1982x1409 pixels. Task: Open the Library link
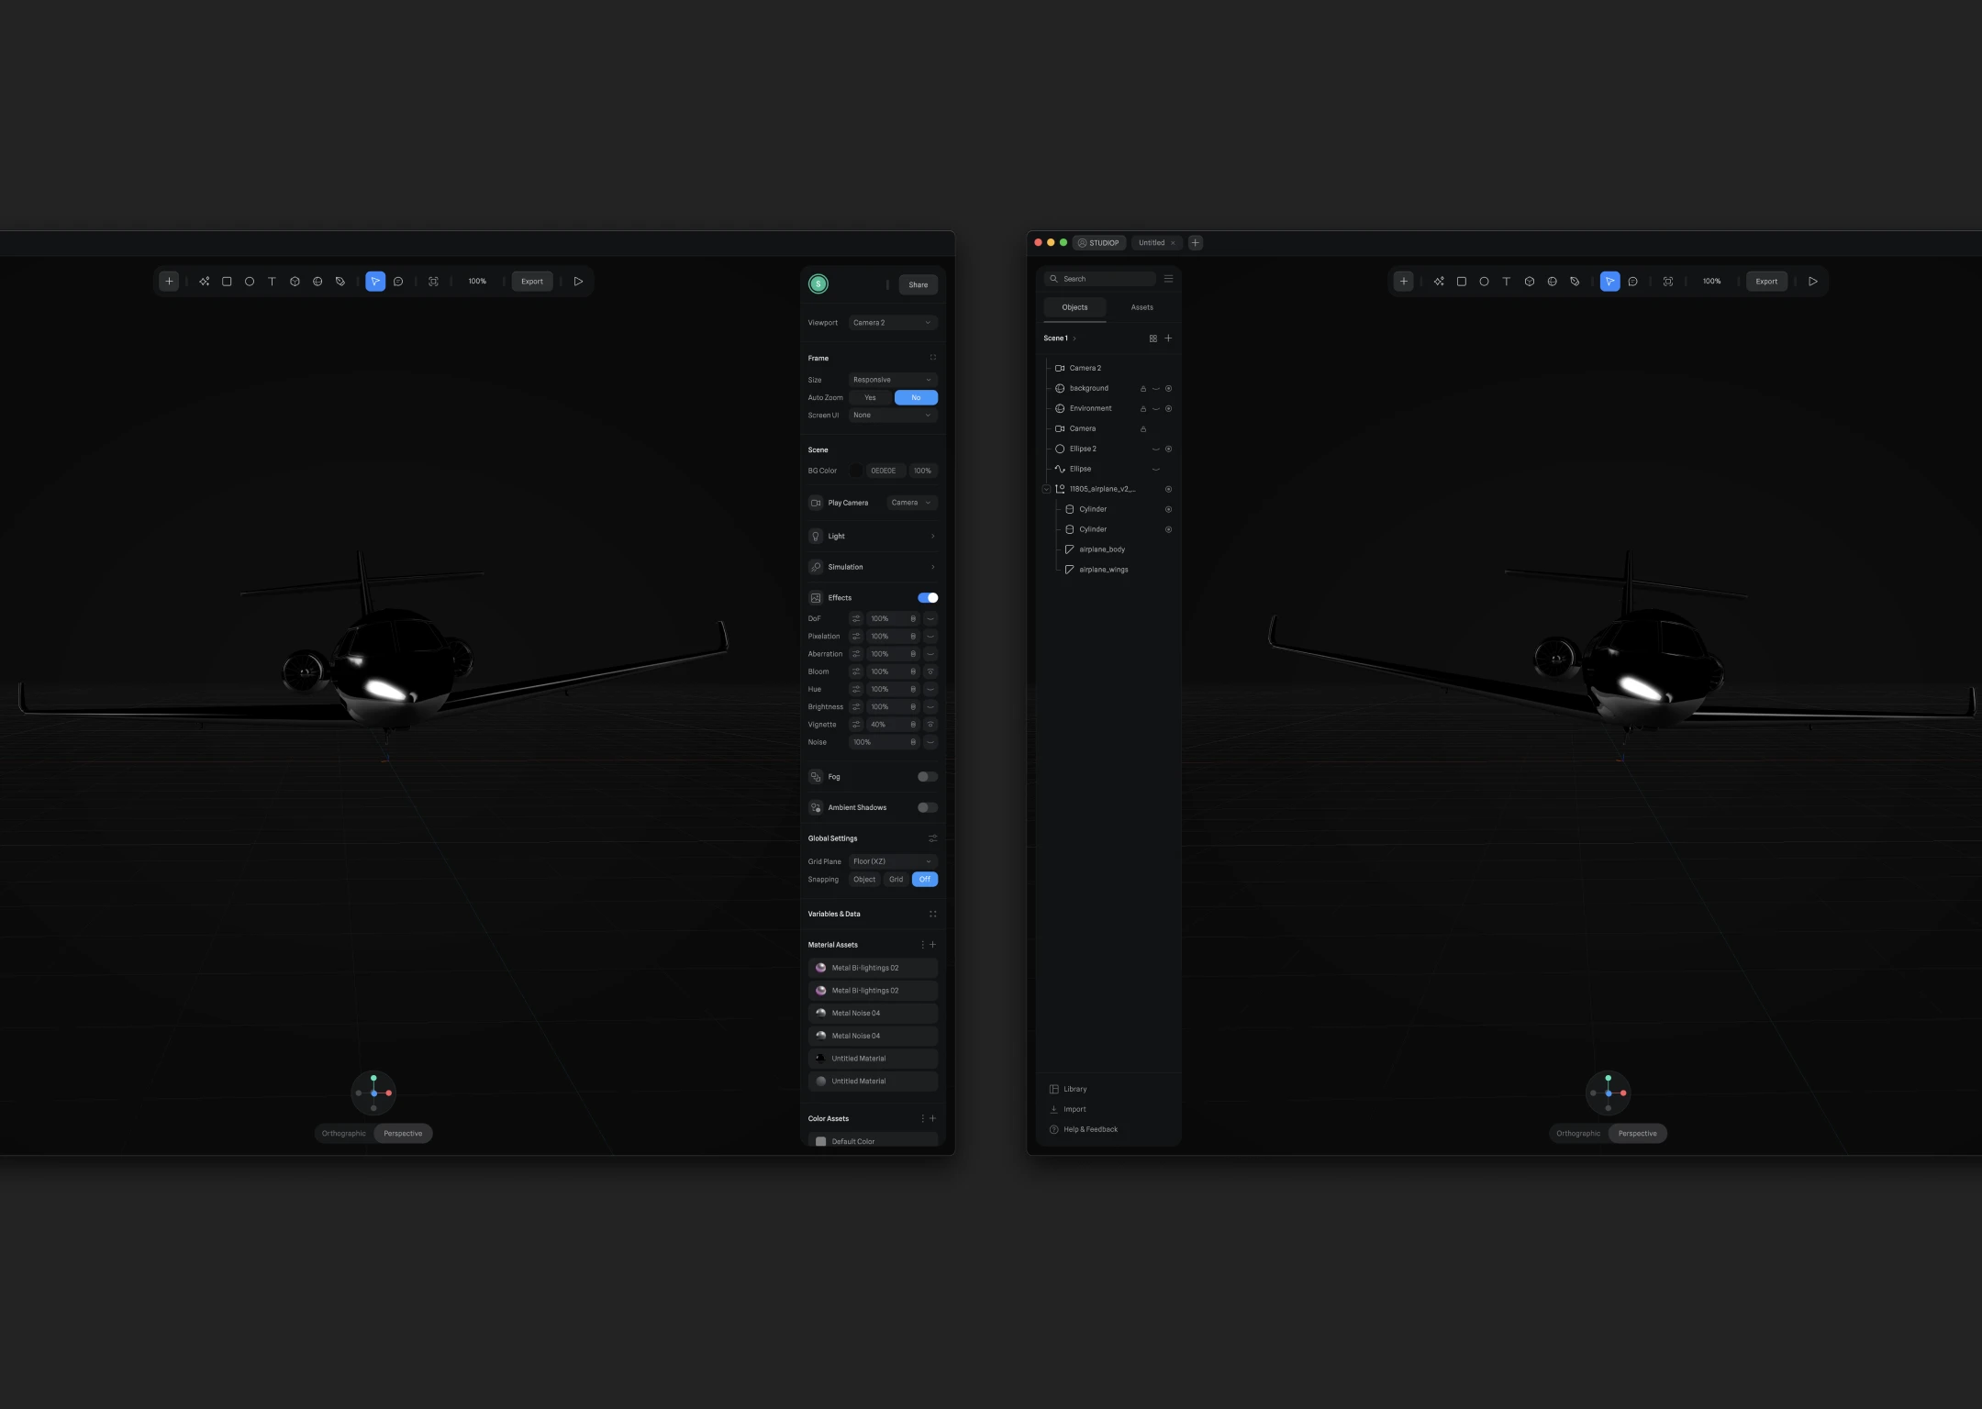[x=1068, y=1090]
